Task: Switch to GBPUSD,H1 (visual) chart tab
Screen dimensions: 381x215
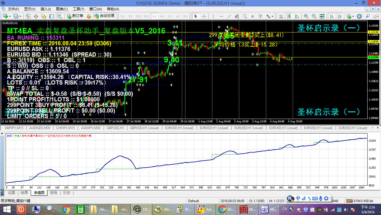Action: coord(144,128)
